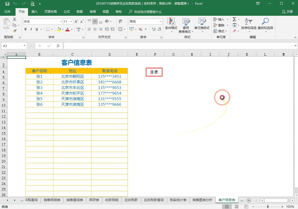The height and width of the screenshot is (209, 298).
Task: Align text to the left
Action: pyautogui.click(x=89, y=29)
